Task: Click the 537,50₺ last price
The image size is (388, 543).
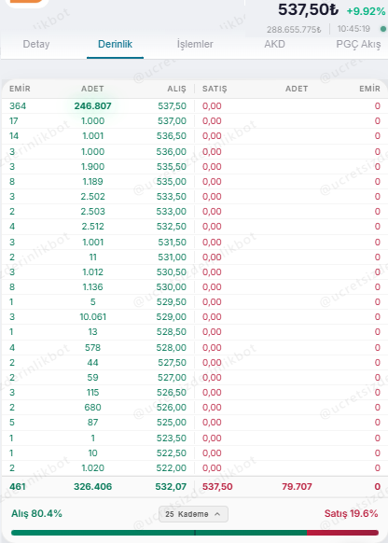Action: click(308, 9)
